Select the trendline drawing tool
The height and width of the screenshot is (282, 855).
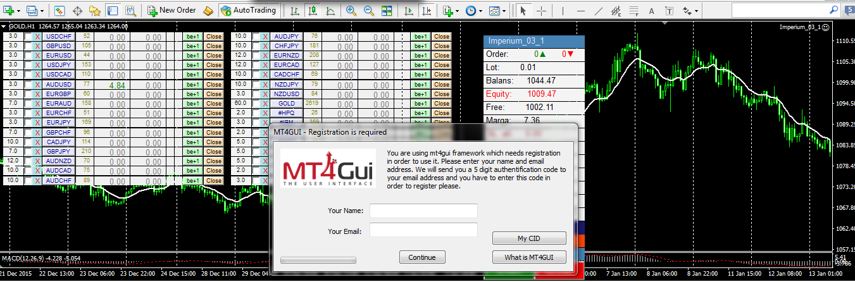(599, 11)
